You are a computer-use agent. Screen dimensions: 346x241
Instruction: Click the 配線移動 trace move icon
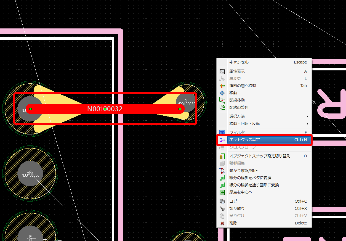point(222,100)
